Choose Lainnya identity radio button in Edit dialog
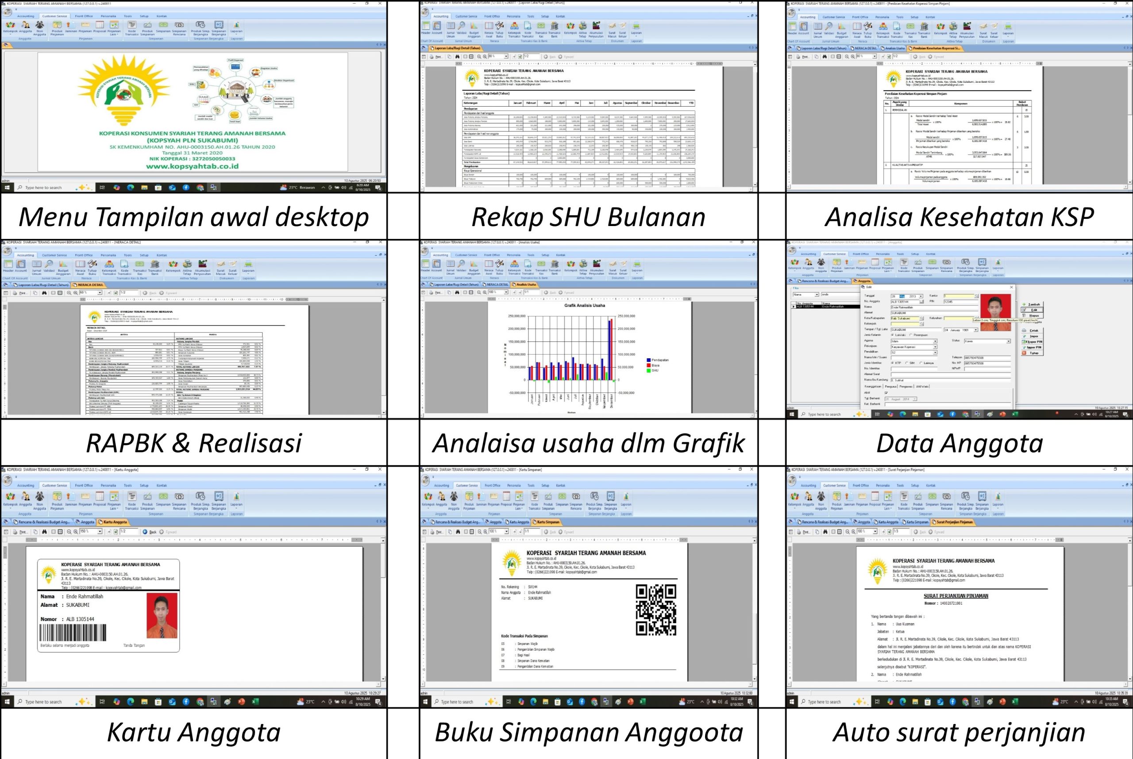This screenshot has height=759, width=1133. pos(921,363)
